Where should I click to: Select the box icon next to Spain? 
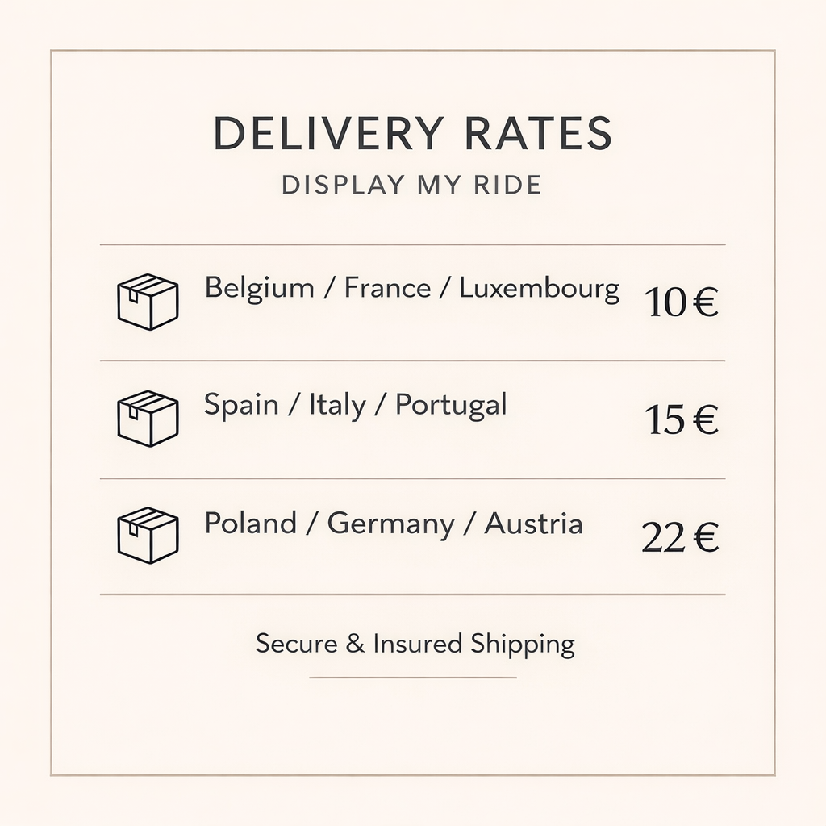pos(148,418)
